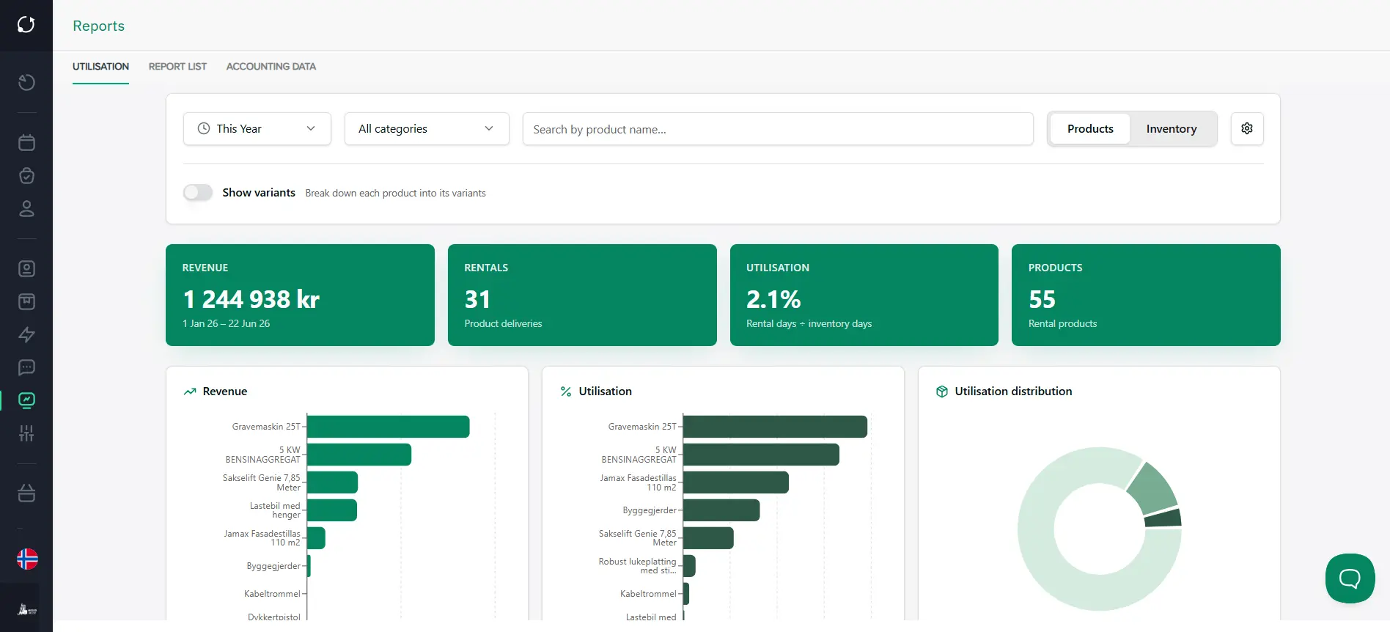Click the Gravemaskin 25T utilisation bar
The width and height of the screenshot is (1390, 632).
pos(775,427)
